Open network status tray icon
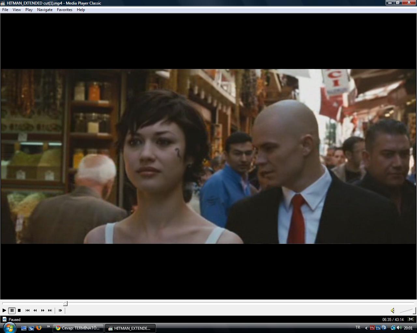 click(x=393, y=328)
